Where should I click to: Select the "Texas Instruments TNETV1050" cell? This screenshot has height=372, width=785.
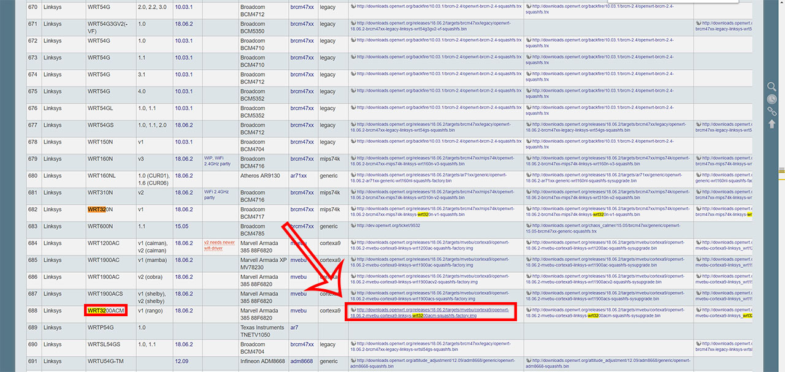tap(262, 332)
